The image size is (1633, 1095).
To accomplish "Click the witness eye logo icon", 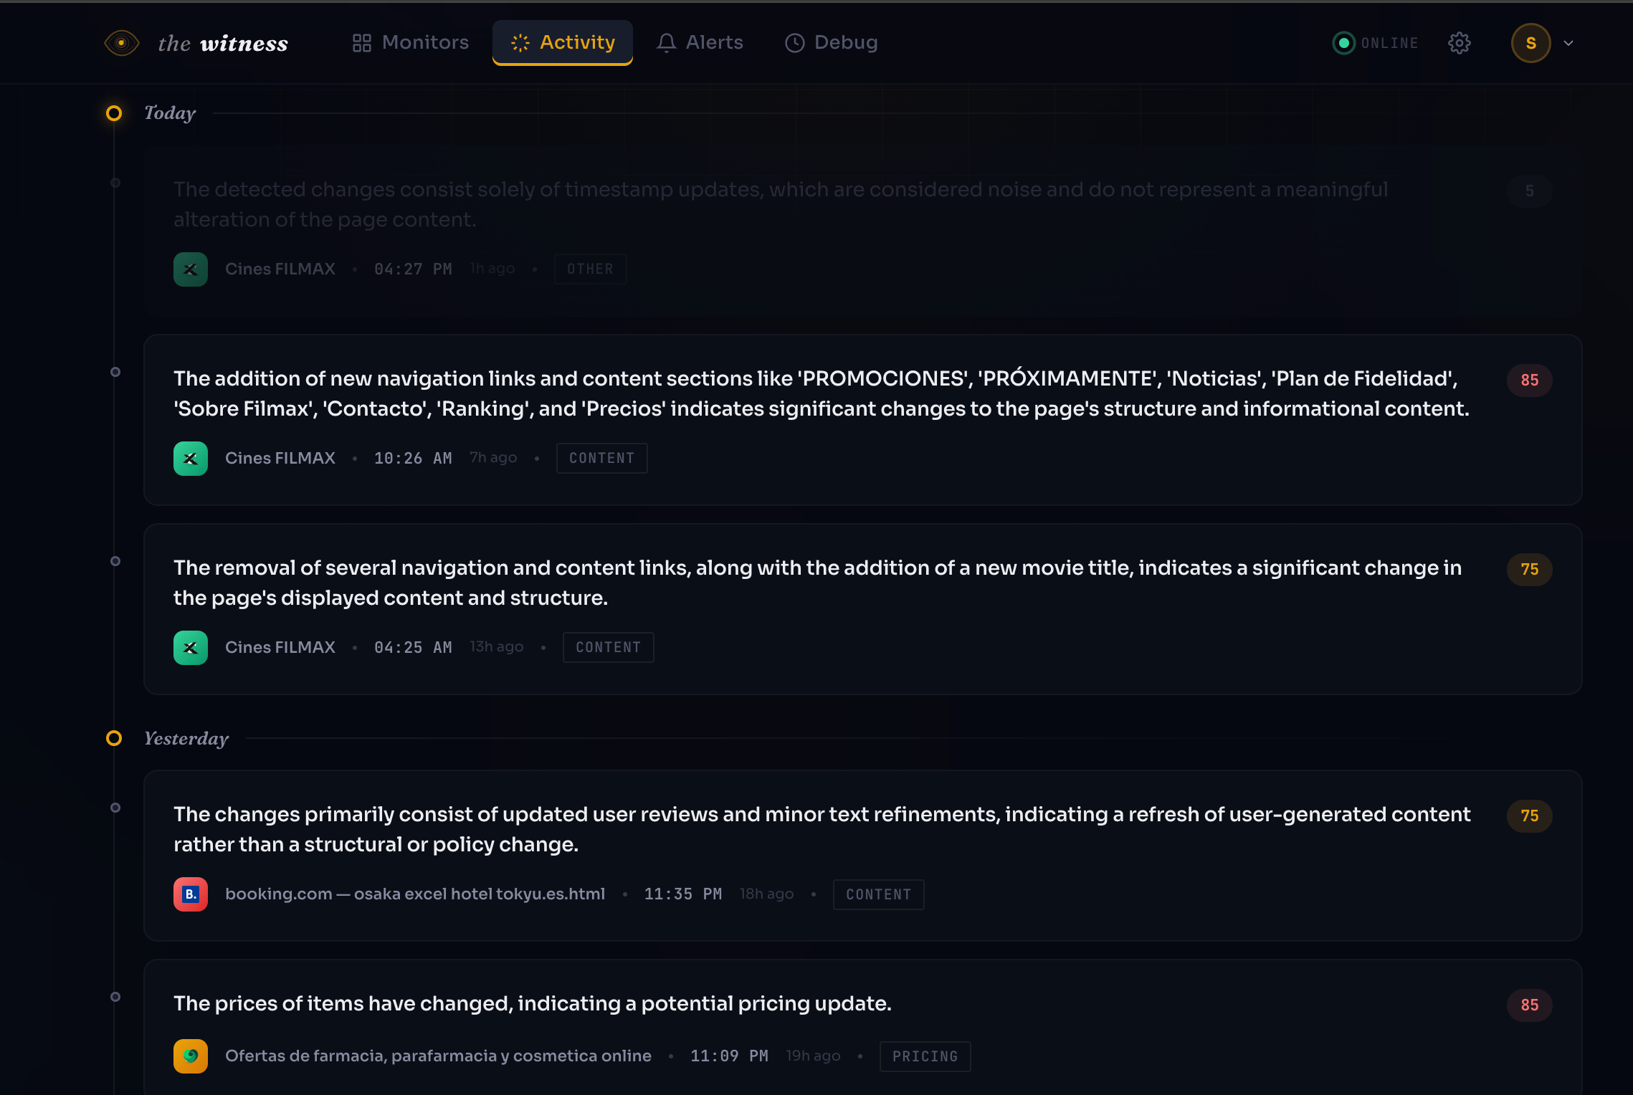I will point(121,43).
